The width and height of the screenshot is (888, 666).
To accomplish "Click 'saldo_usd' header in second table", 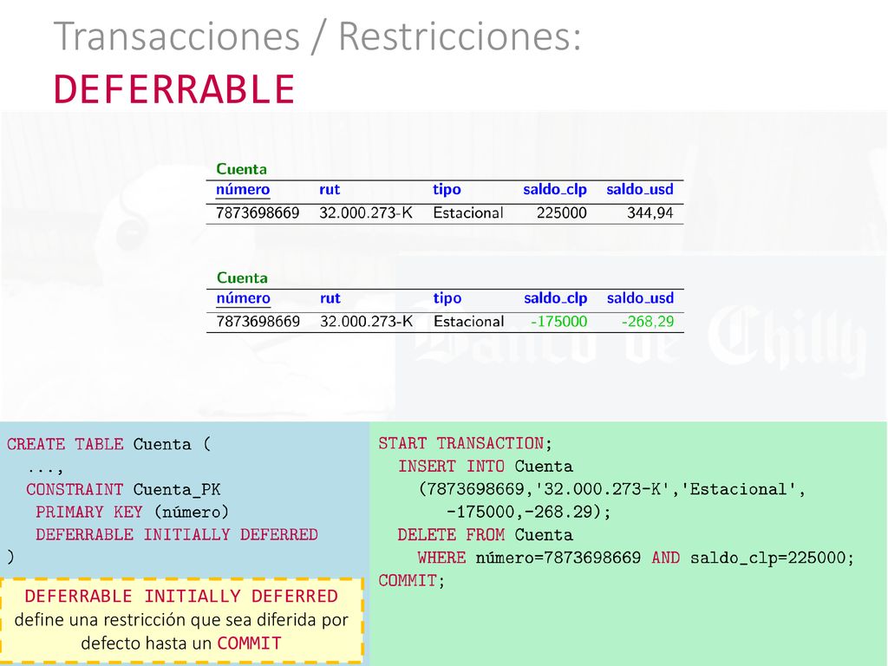I will tap(640, 298).
